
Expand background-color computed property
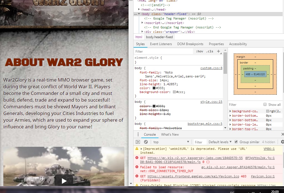tap(230, 111)
